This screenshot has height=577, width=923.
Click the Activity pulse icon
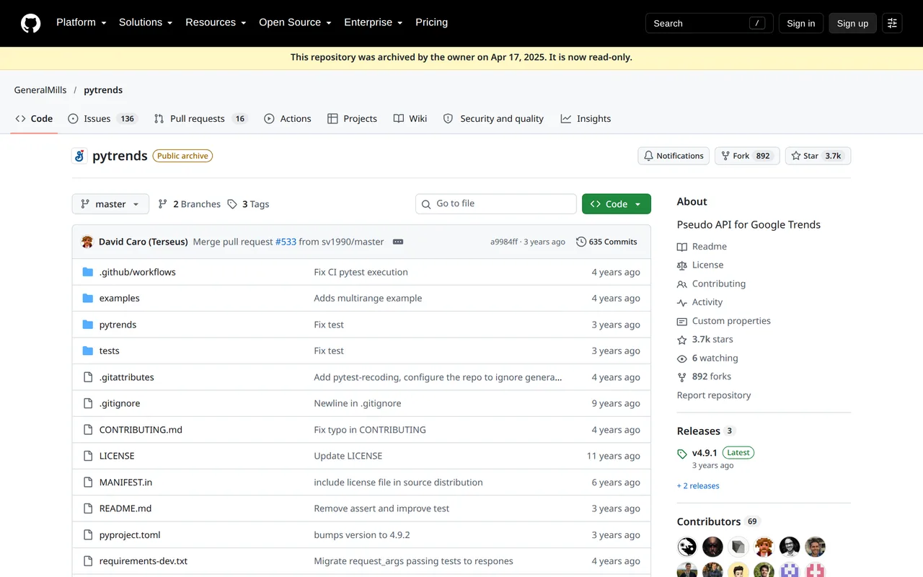point(682,303)
